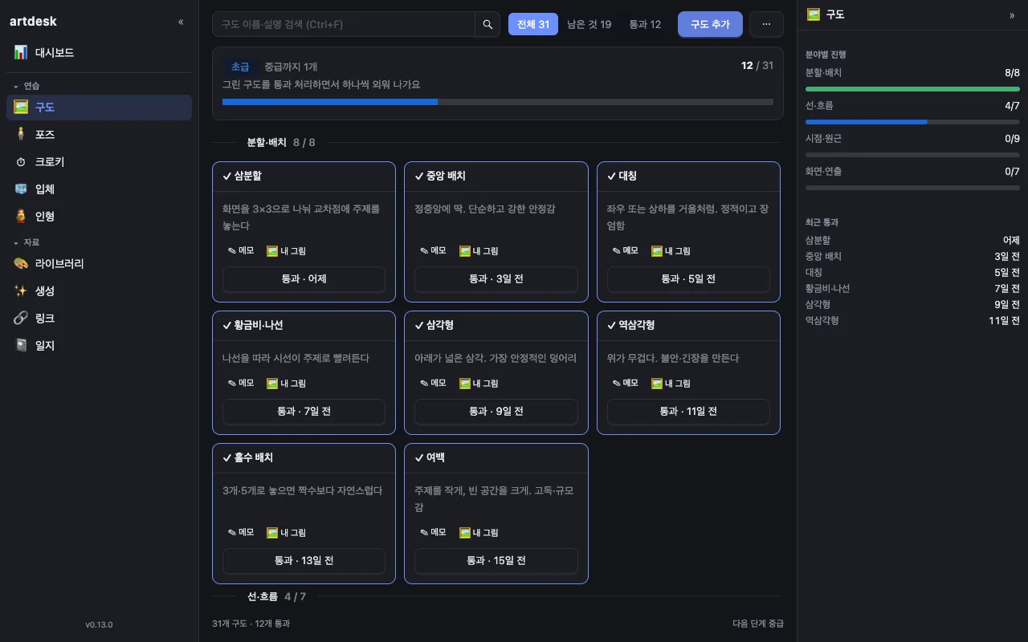Collapse the 자료 sidebar group

click(x=99, y=242)
